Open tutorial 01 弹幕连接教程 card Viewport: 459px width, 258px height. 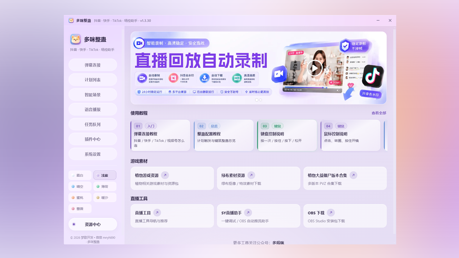pos(160,135)
